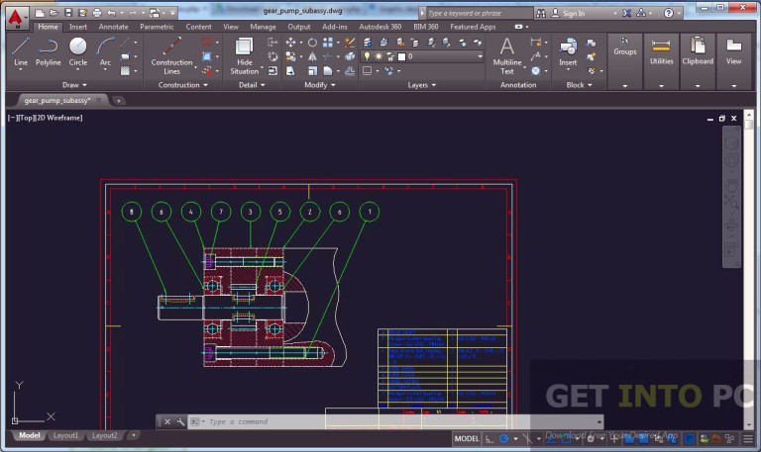
Task: Expand the Block panel
Action: pyautogui.click(x=579, y=85)
